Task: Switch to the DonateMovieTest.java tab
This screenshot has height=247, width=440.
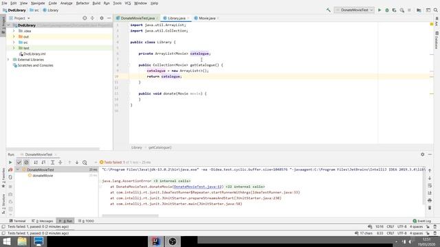Action: (x=137, y=19)
